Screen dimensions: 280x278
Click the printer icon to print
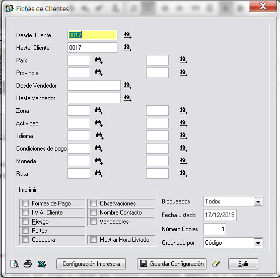pyautogui.click(x=28, y=264)
